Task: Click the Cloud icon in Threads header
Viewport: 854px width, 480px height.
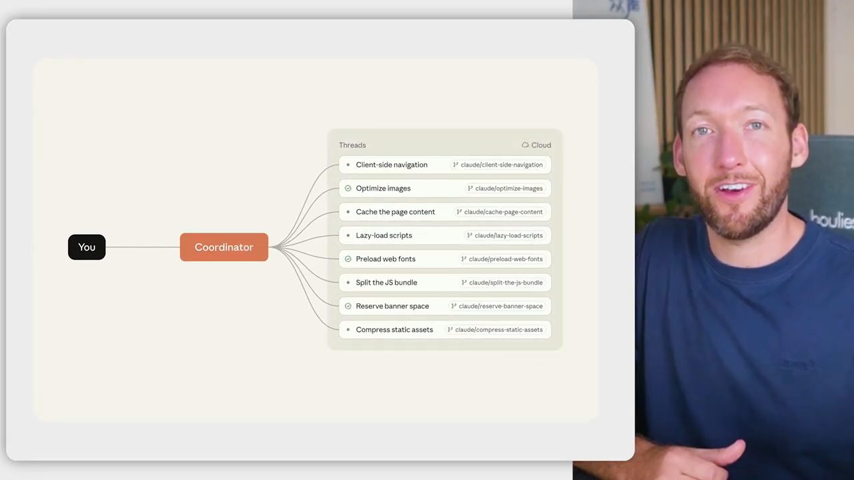Action: [x=525, y=145]
